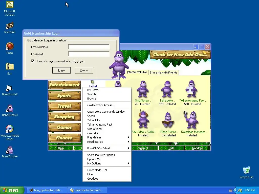Select the Pego desktop shortcut

pyautogui.click(x=10, y=46)
